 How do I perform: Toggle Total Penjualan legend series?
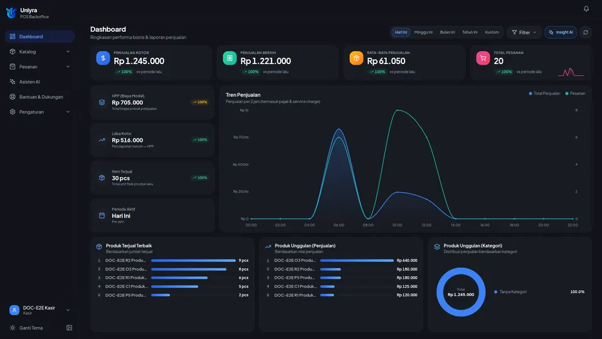[x=544, y=94]
